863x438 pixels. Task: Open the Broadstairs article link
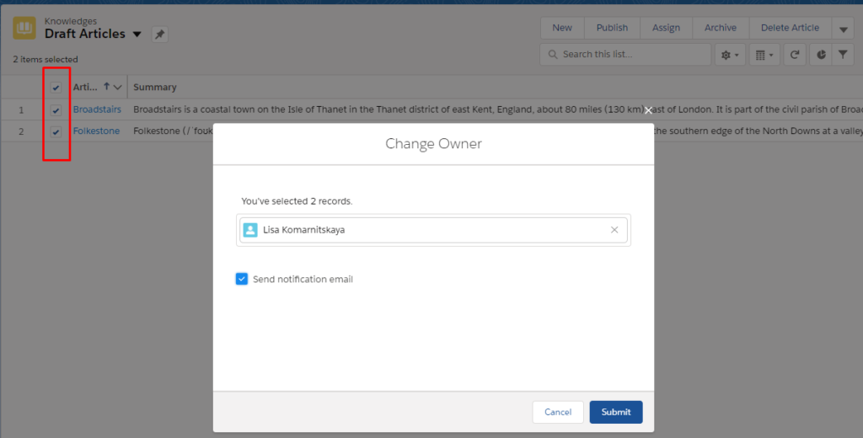coord(97,109)
